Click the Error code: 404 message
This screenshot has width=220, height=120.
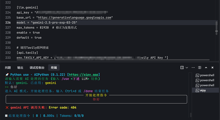[x=62, y=108]
